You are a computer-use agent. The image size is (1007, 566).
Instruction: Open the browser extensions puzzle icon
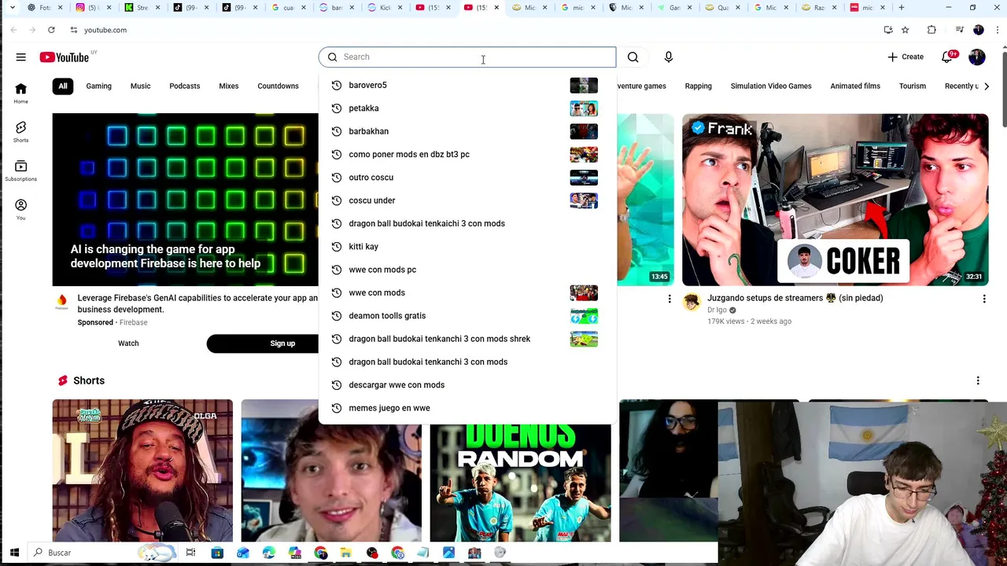coord(931,30)
